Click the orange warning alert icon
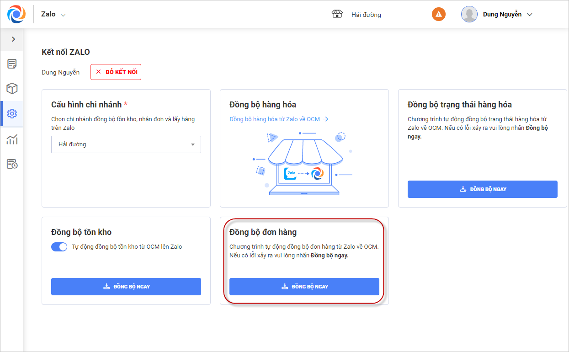 point(439,14)
